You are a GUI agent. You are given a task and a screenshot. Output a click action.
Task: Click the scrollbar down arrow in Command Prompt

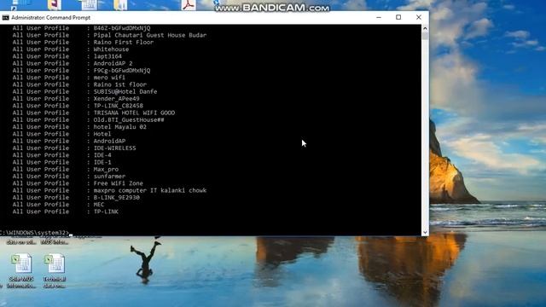click(x=425, y=232)
